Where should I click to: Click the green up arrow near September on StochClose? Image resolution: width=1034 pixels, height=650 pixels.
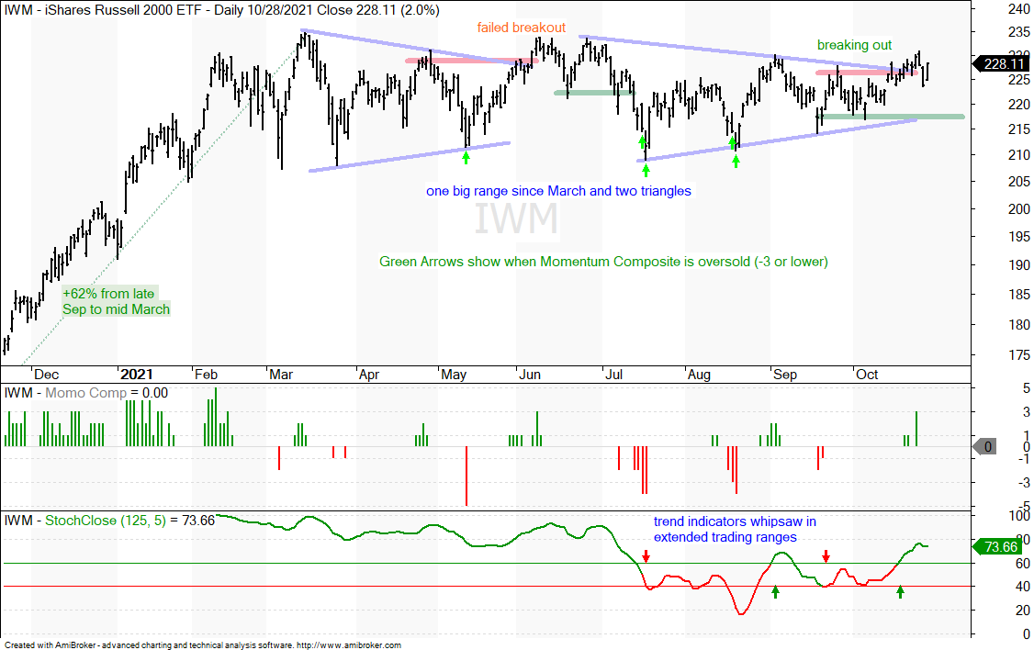(x=775, y=592)
